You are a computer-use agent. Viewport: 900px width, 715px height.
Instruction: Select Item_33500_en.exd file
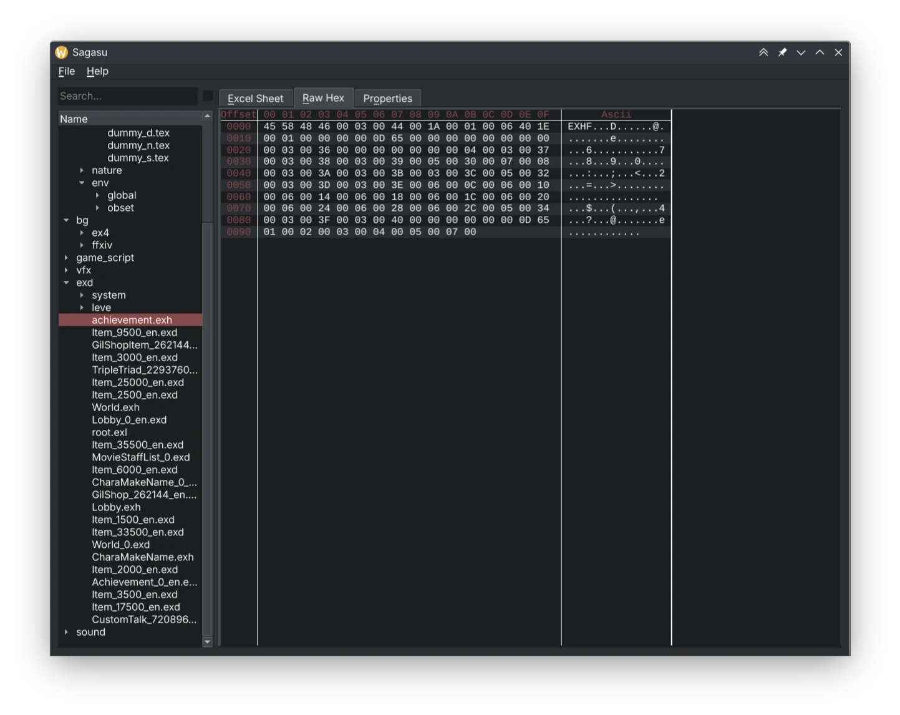(137, 532)
